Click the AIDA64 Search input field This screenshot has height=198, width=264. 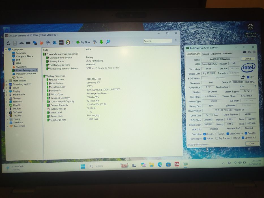click(x=158, y=41)
